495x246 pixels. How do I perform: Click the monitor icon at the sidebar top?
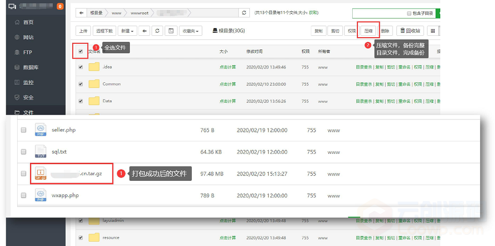12,6
